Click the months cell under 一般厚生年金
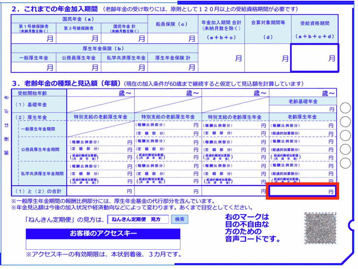The height and width of the screenshot is (269, 358). point(34,67)
